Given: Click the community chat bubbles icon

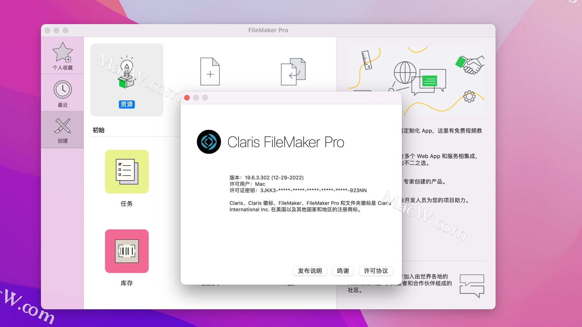Looking at the screenshot, I should (472, 286).
